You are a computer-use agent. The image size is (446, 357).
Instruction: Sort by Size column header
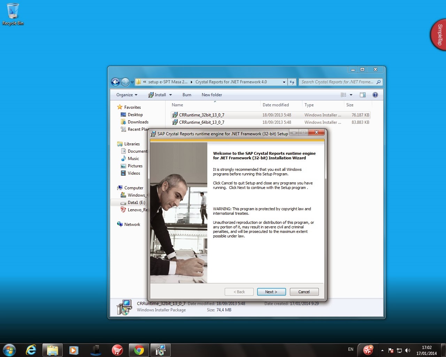coord(358,105)
